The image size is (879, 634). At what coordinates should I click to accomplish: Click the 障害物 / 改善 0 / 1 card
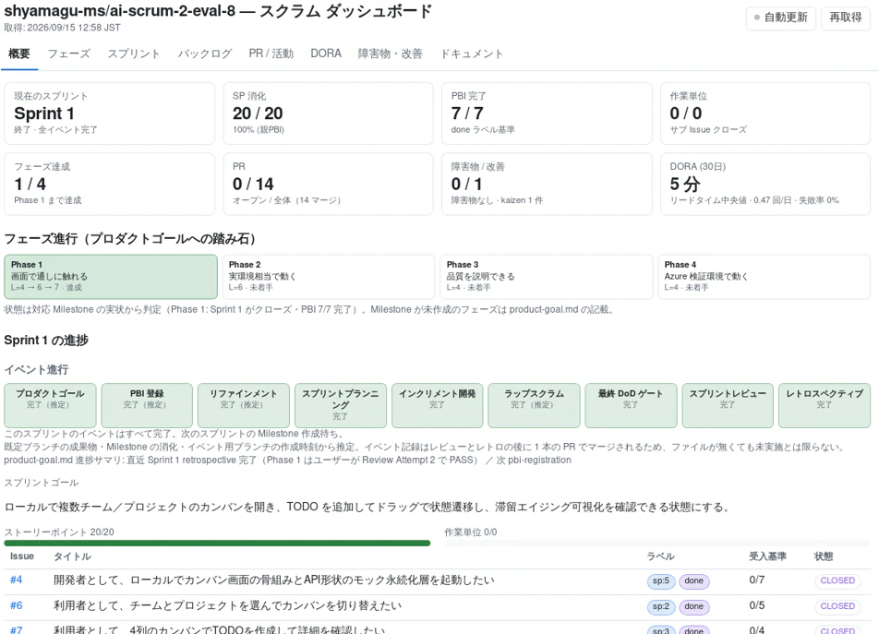(547, 184)
